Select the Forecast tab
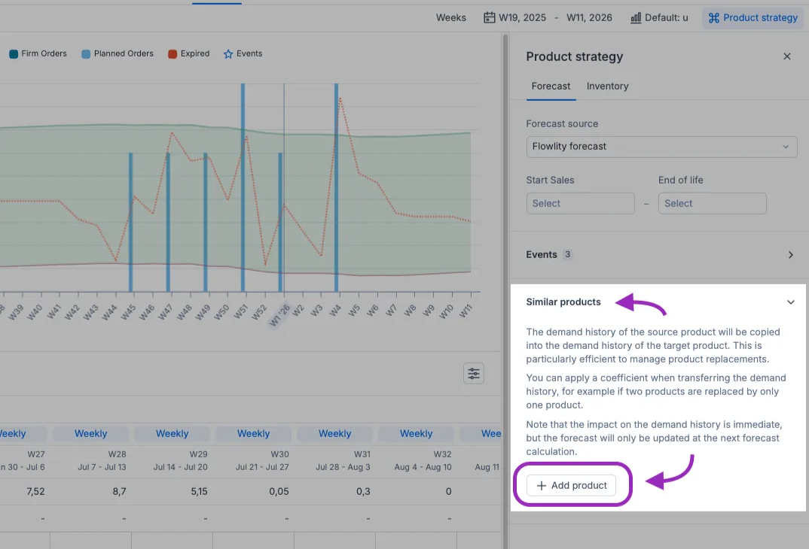 pos(551,86)
